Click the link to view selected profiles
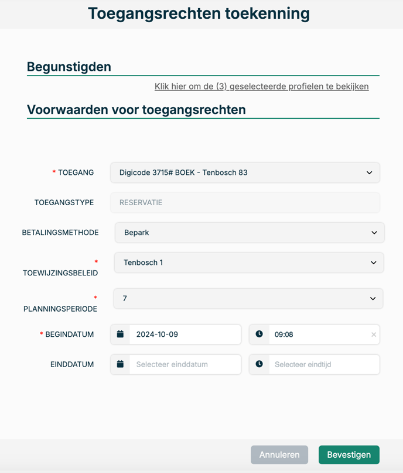Screen dimensions: 403x473 (x=261, y=87)
